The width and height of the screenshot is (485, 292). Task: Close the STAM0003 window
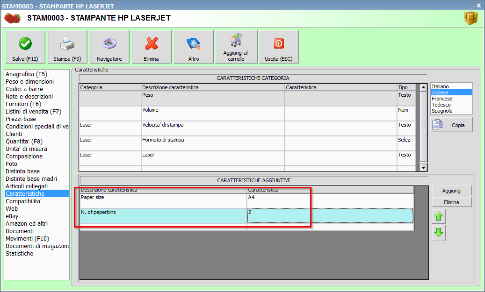tap(478, 5)
